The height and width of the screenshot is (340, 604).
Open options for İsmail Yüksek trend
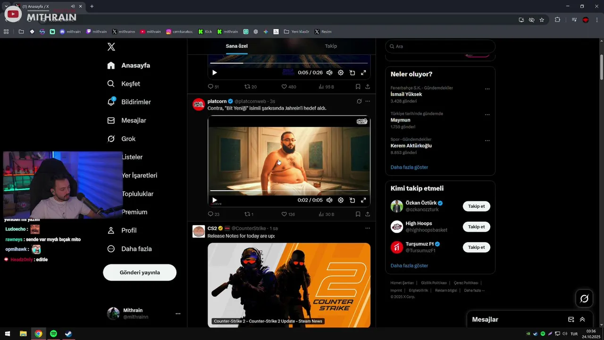click(x=487, y=89)
